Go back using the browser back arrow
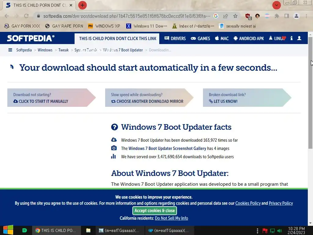Screen dimensions: 313x235 click(7, 16)
